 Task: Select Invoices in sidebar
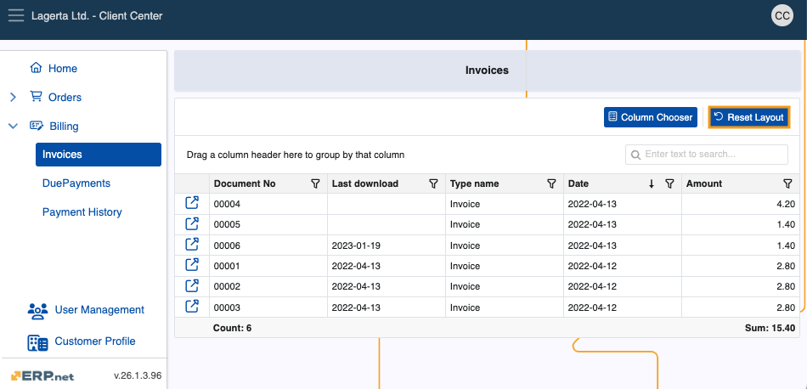pos(99,155)
